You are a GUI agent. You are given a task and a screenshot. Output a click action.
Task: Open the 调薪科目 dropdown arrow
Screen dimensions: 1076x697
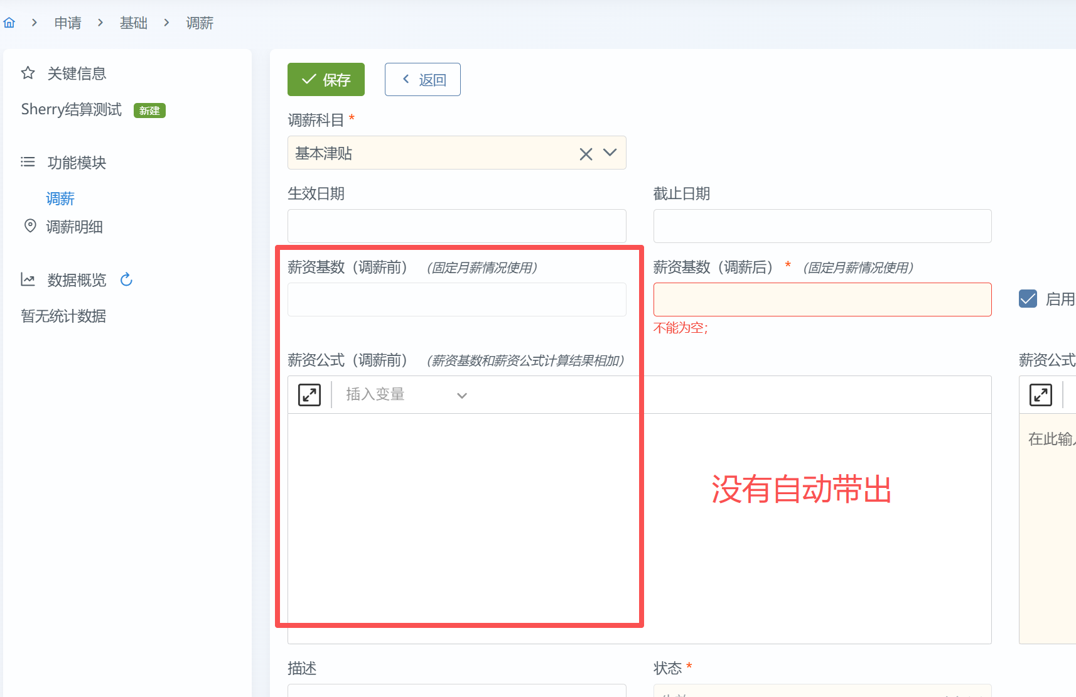click(x=610, y=153)
